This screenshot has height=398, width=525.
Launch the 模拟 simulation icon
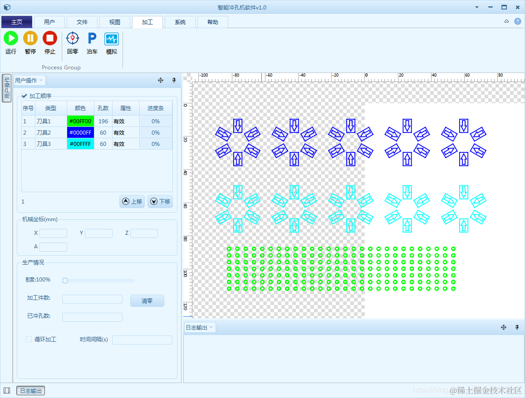point(111,39)
